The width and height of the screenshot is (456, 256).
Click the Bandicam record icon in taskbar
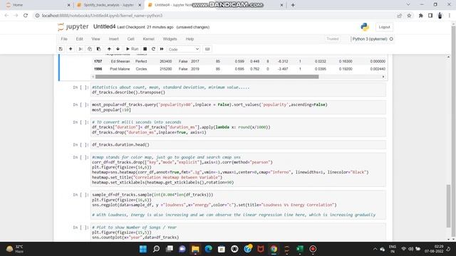[313, 249]
